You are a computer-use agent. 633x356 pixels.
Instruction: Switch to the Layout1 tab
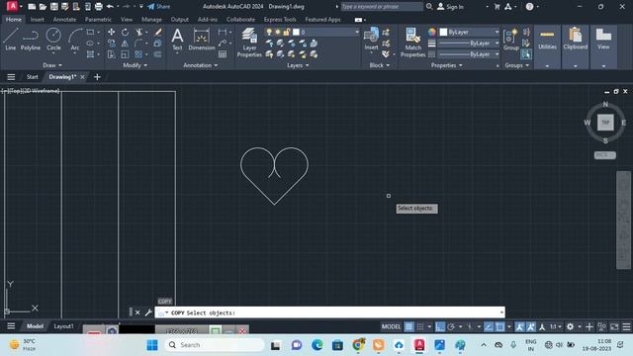pos(63,326)
